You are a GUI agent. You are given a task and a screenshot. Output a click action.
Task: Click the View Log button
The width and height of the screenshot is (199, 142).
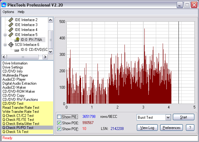[x=147, y=128]
